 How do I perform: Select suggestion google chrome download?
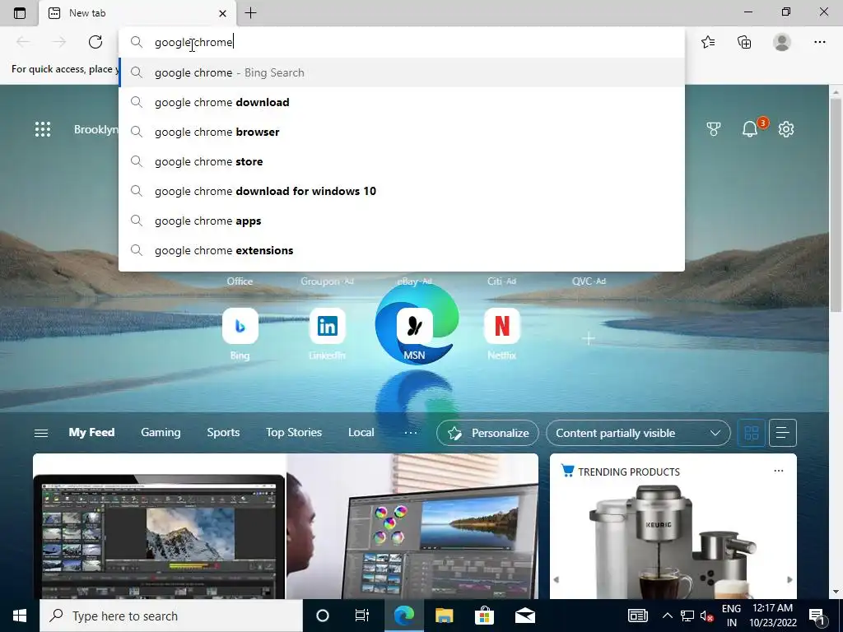click(402, 102)
